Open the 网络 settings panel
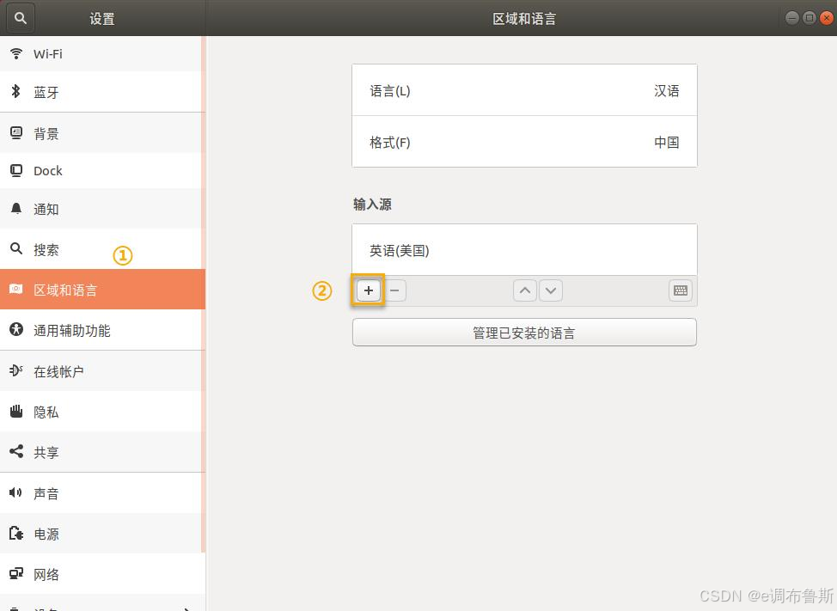Image resolution: width=837 pixels, height=611 pixels. click(101, 574)
